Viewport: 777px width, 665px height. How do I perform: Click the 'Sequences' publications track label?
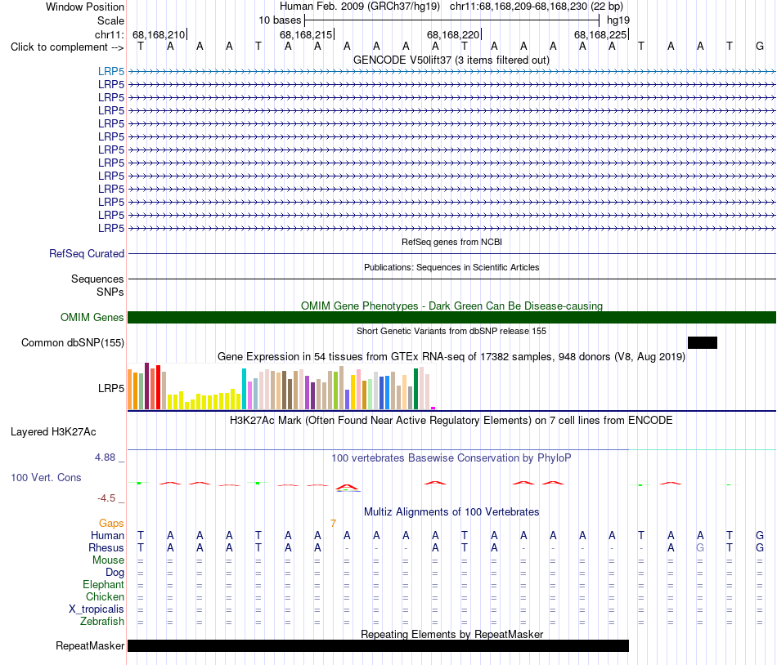tap(97, 279)
